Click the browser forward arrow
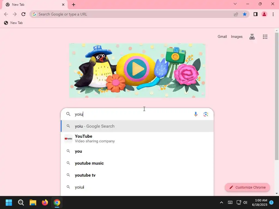 tap(15, 14)
